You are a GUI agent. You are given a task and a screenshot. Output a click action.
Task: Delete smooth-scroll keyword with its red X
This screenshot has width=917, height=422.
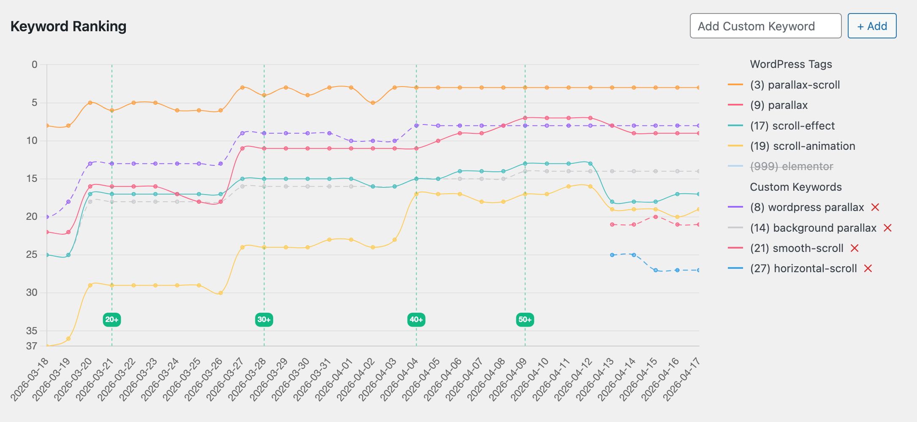(855, 248)
